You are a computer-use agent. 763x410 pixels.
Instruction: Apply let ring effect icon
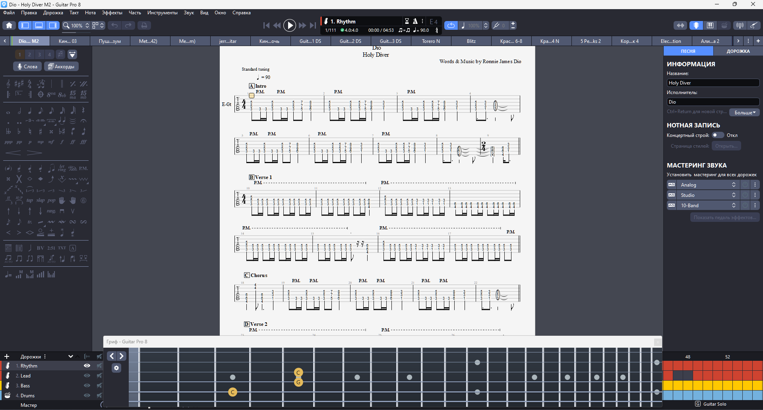coord(62,168)
